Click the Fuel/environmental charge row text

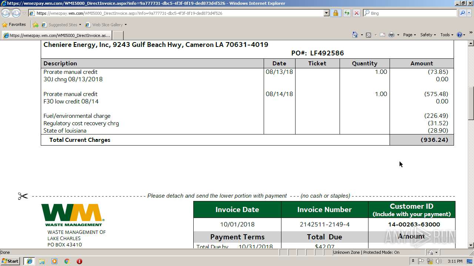77,116
